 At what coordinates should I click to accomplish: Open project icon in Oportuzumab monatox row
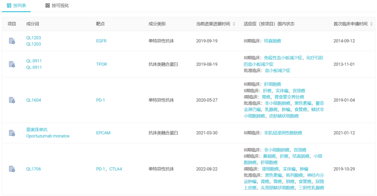pos(12,133)
